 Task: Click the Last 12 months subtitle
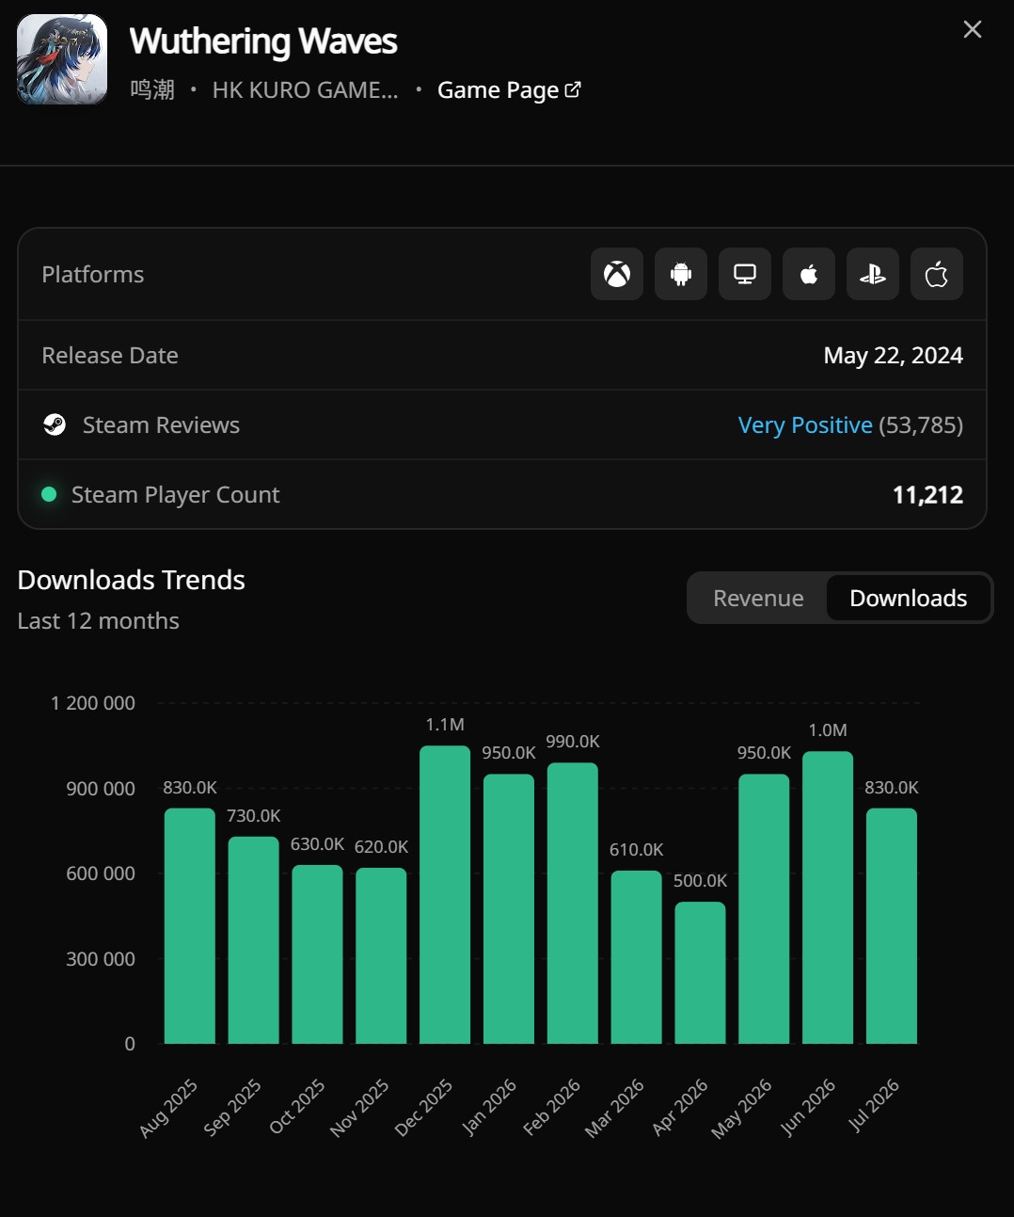99,621
